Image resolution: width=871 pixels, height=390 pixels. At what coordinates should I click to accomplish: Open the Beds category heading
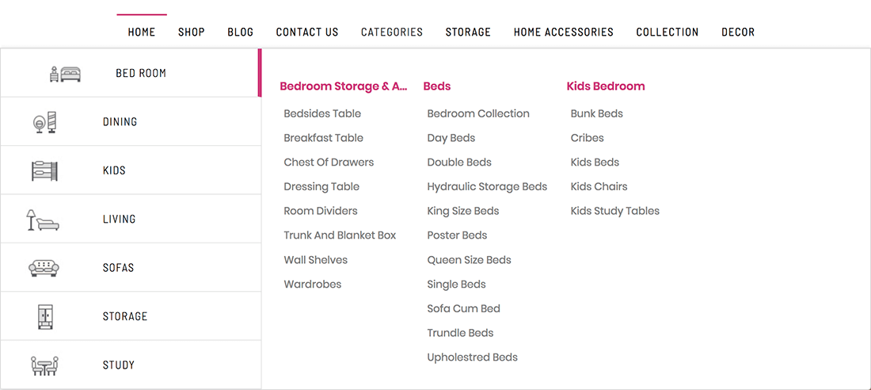tap(437, 86)
